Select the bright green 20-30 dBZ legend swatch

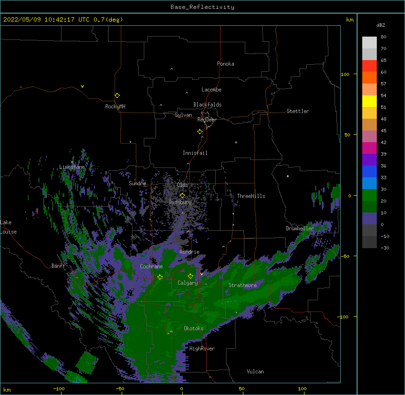[x=369, y=195]
